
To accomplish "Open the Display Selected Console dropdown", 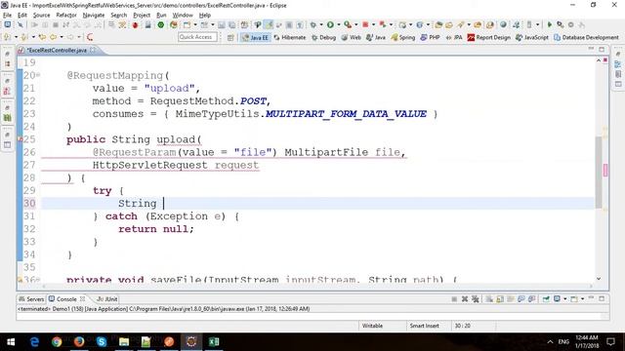I will [565, 299].
